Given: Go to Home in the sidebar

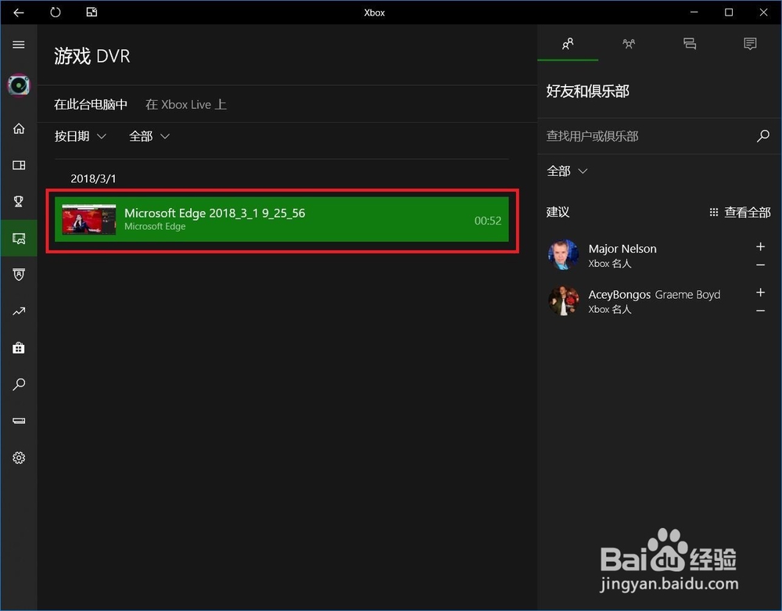Looking at the screenshot, I should [x=19, y=128].
